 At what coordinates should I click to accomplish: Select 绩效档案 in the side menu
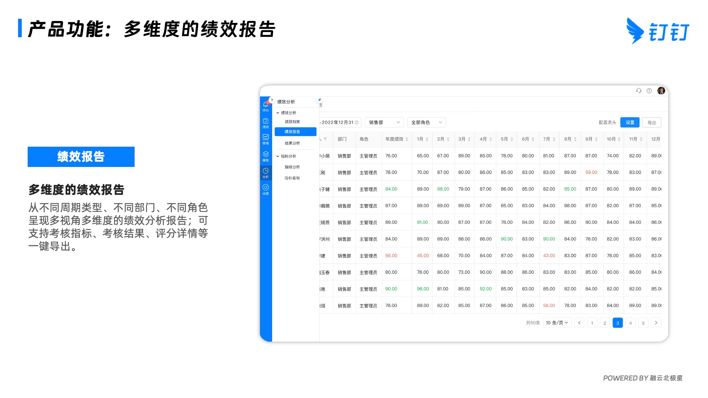pyautogui.click(x=292, y=122)
